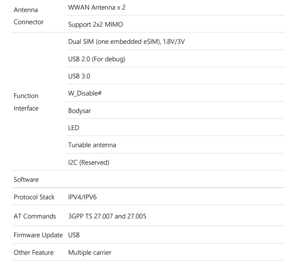Click the 'Software' section heading
The width and height of the screenshot is (301, 266).
[x=26, y=180]
